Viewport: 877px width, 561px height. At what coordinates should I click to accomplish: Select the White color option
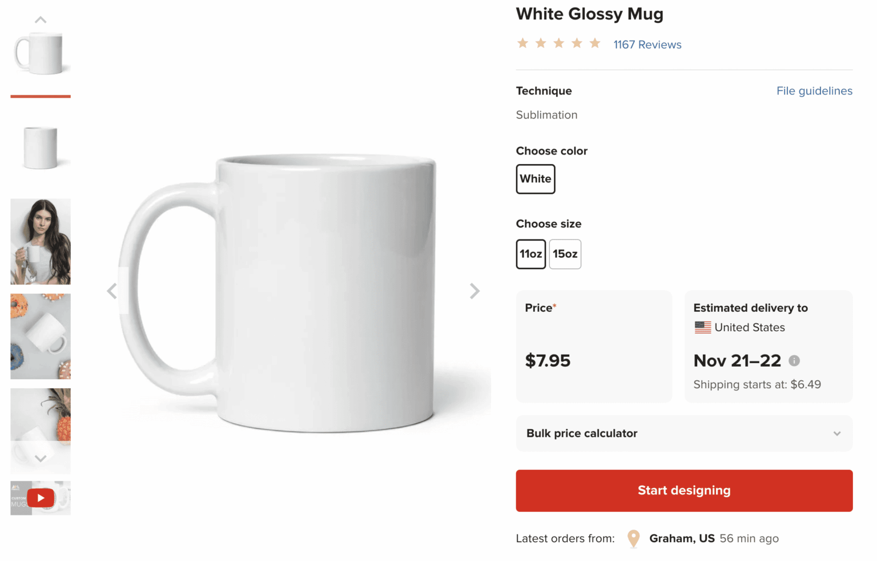(535, 178)
